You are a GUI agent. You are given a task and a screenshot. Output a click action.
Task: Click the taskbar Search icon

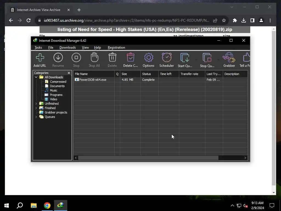coord(20,206)
